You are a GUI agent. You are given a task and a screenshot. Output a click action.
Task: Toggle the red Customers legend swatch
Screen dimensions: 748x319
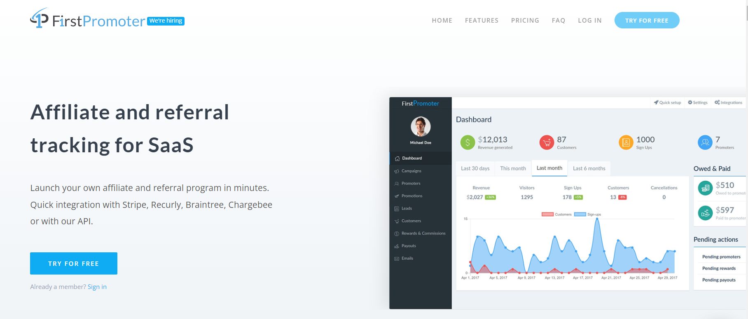pyautogui.click(x=547, y=214)
